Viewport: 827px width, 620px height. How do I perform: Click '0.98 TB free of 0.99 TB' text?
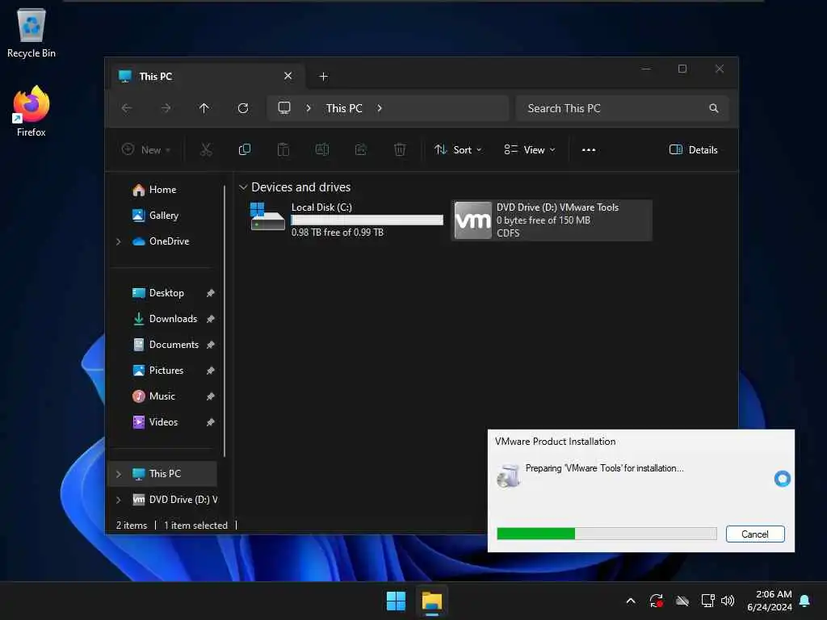(337, 232)
